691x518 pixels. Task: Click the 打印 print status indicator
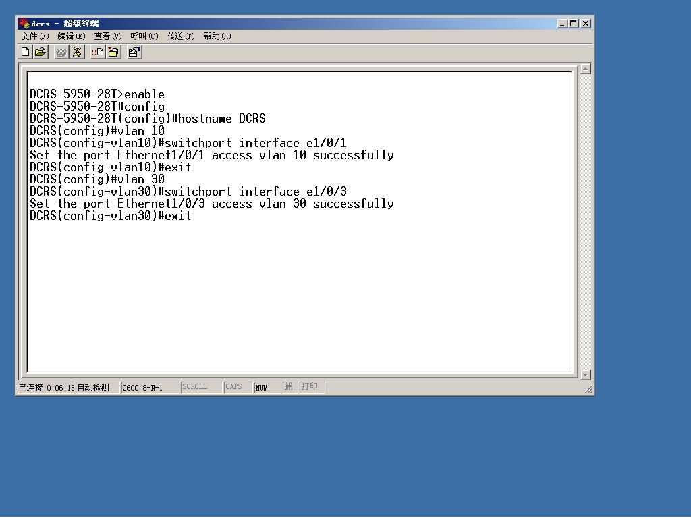[312, 387]
